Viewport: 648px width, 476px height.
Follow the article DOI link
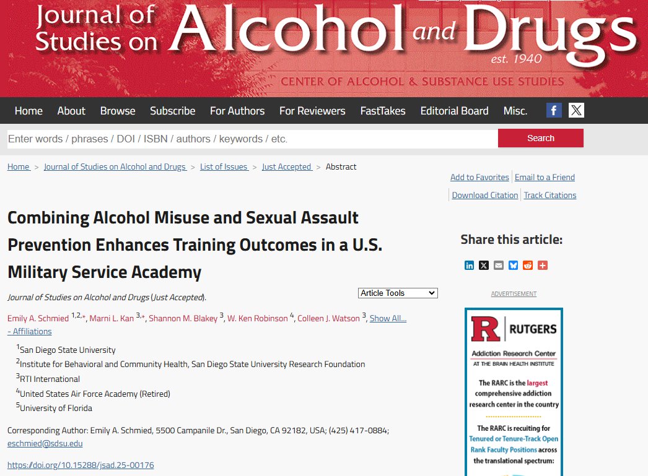click(80, 465)
